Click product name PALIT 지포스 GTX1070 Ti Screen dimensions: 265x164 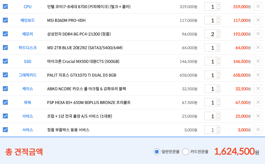(x=82, y=75)
